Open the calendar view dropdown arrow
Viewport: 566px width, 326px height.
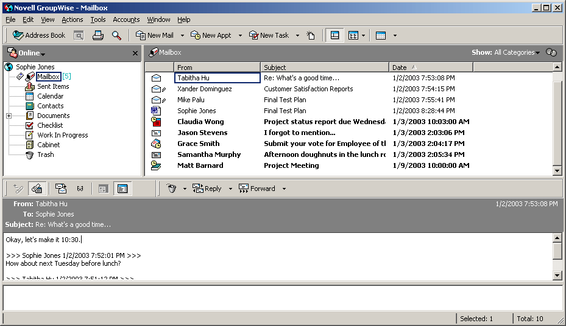(x=395, y=35)
